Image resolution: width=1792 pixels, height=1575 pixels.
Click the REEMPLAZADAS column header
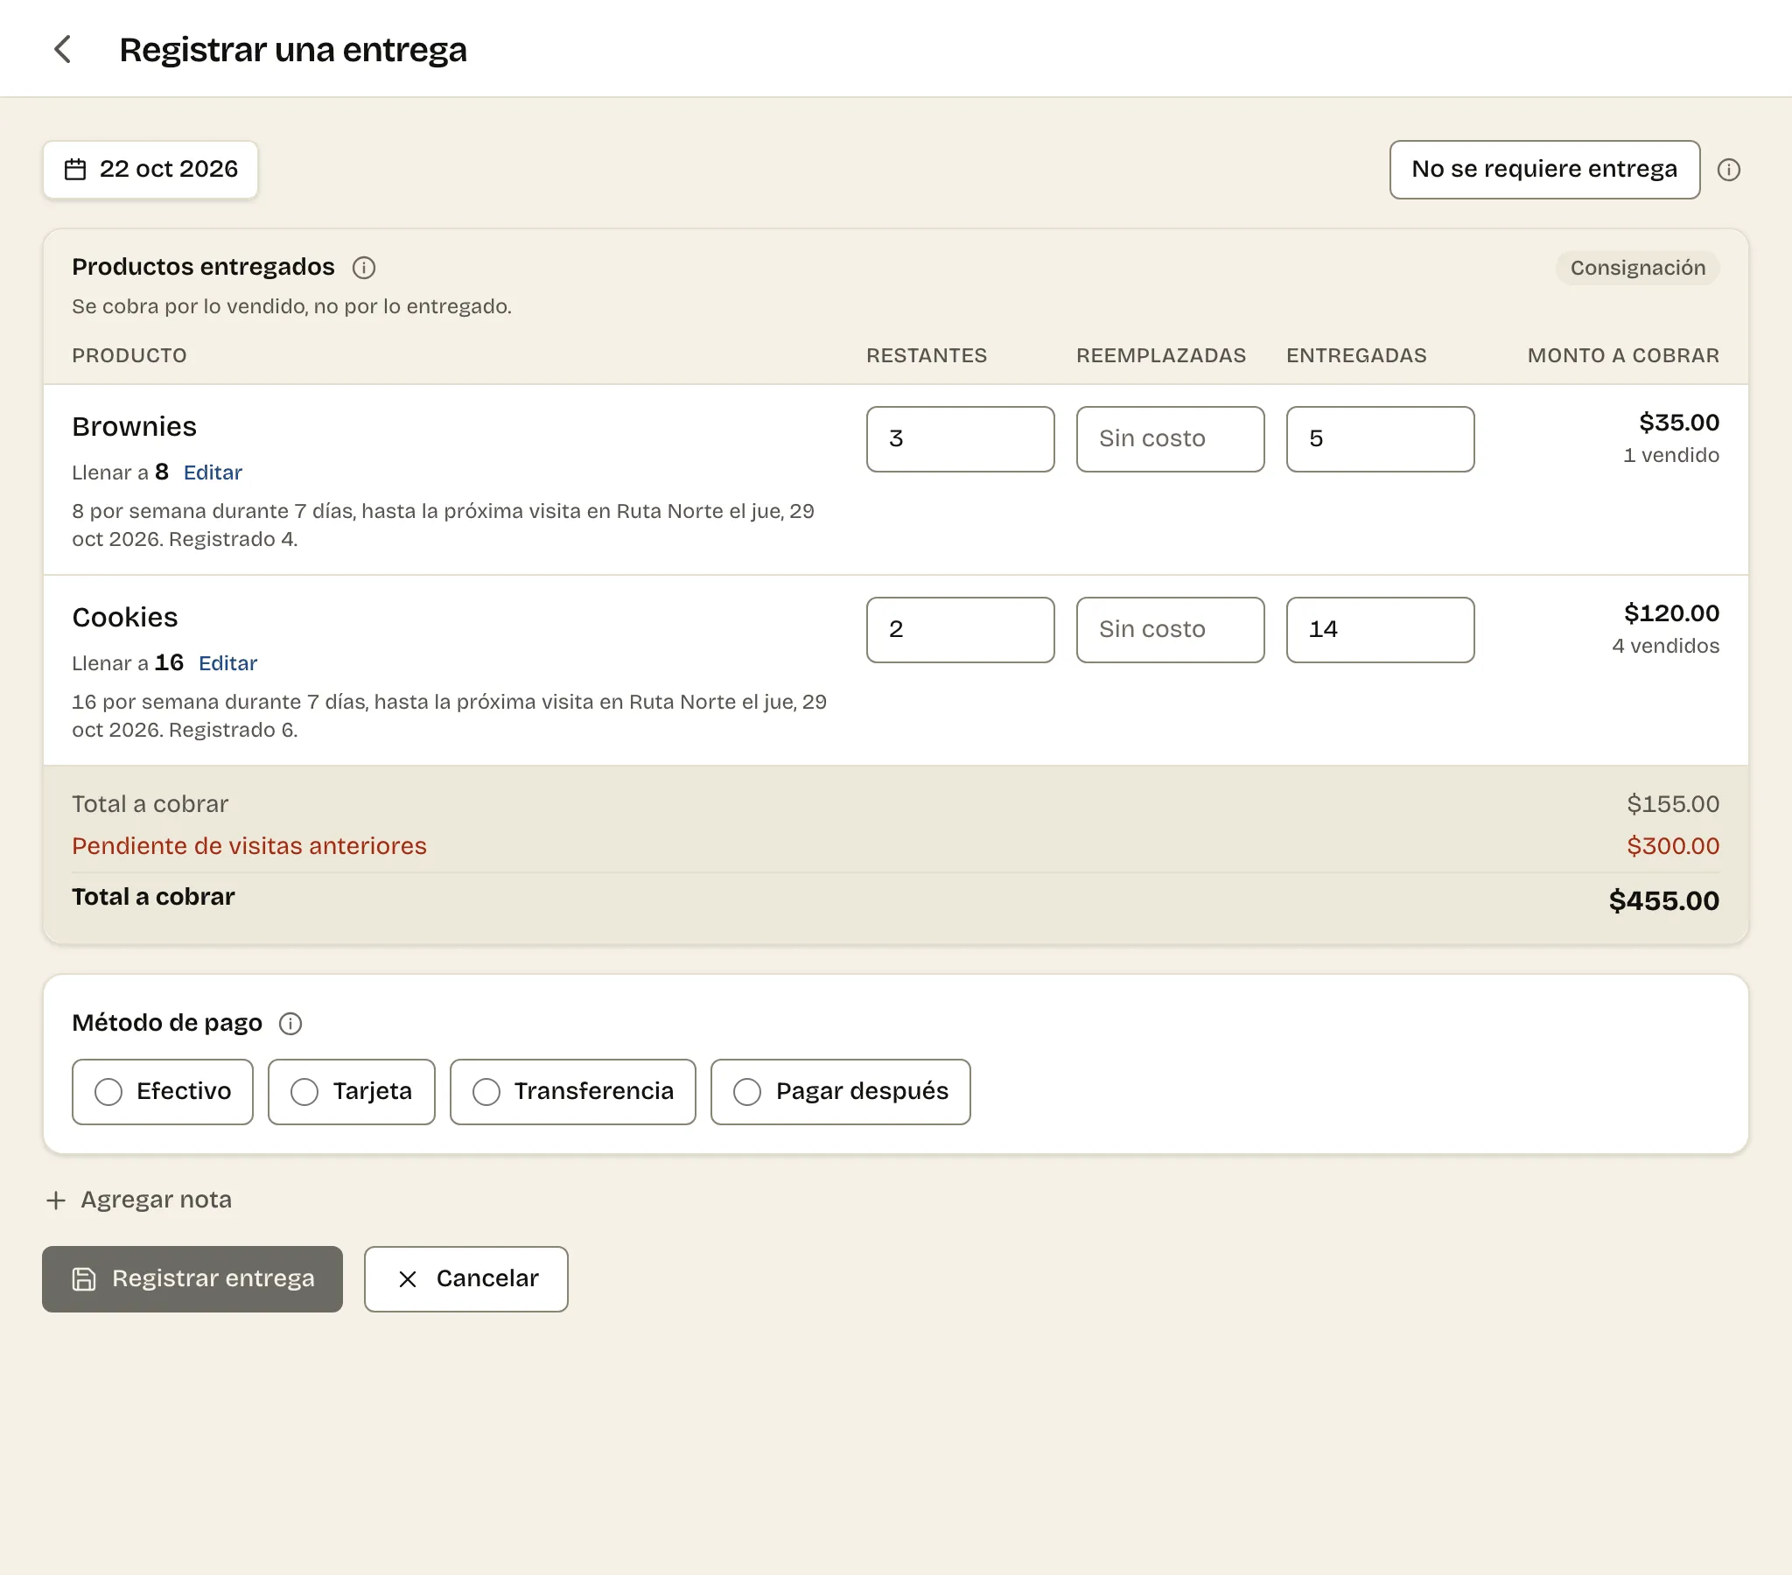point(1160,356)
